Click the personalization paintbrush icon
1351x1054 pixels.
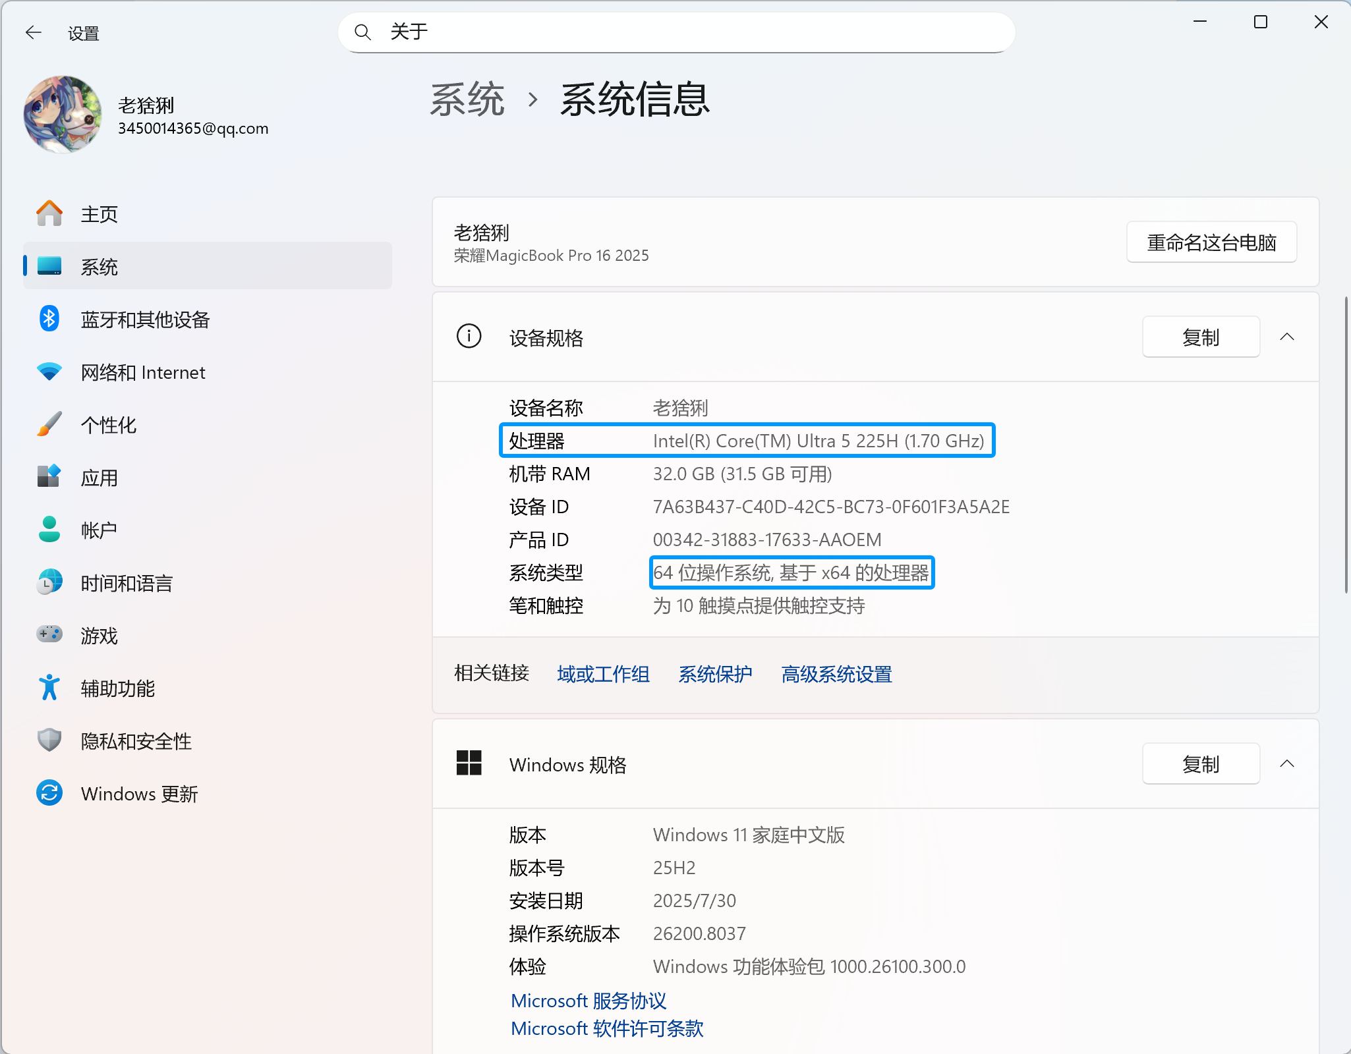(x=49, y=425)
